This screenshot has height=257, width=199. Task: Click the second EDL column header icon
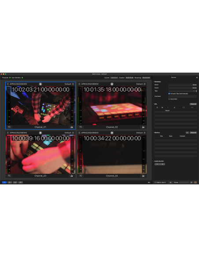point(162,107)
